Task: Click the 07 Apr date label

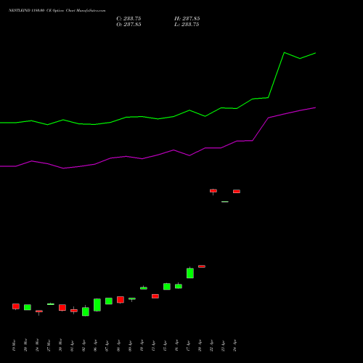Action: coord(107,346)
